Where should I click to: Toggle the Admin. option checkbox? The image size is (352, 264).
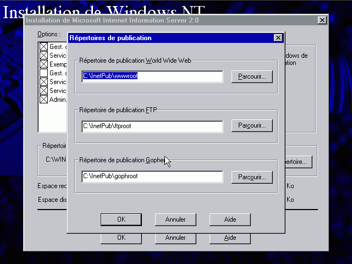pyautogui.click(x=43, y=100)
